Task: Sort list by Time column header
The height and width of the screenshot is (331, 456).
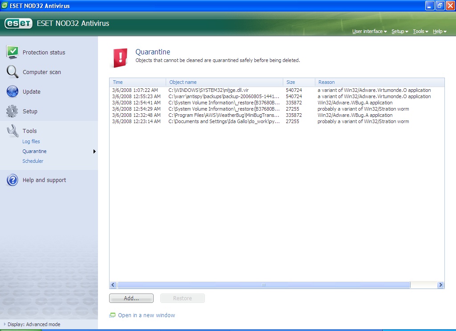Action: click(x=138, y=82)
